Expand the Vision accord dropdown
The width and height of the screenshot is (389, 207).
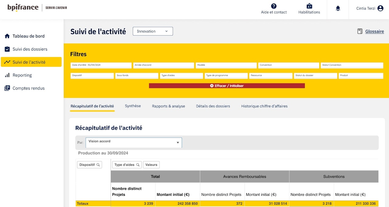point(134,142)
